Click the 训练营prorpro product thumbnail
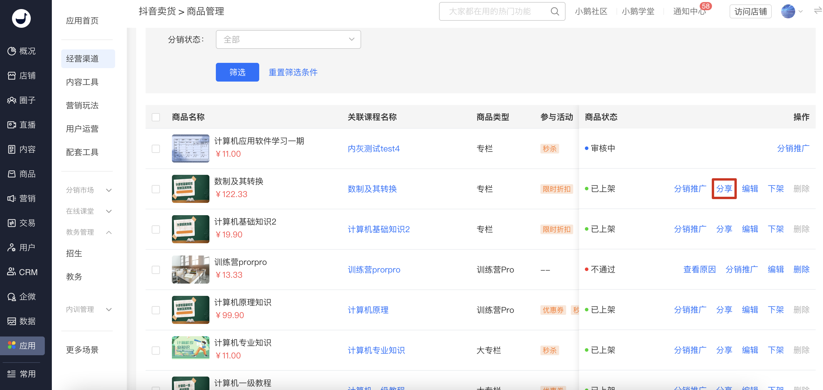This screenshot has width=823, height=390. tap(190, 270)
